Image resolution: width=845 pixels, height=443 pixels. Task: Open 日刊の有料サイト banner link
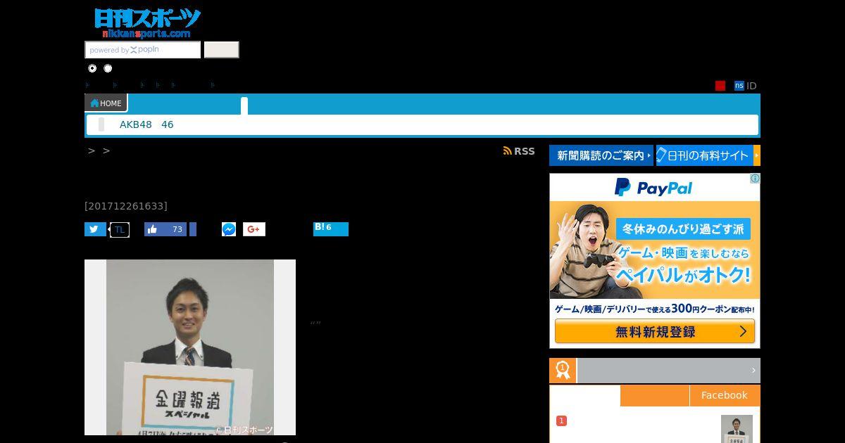point(708,155)
